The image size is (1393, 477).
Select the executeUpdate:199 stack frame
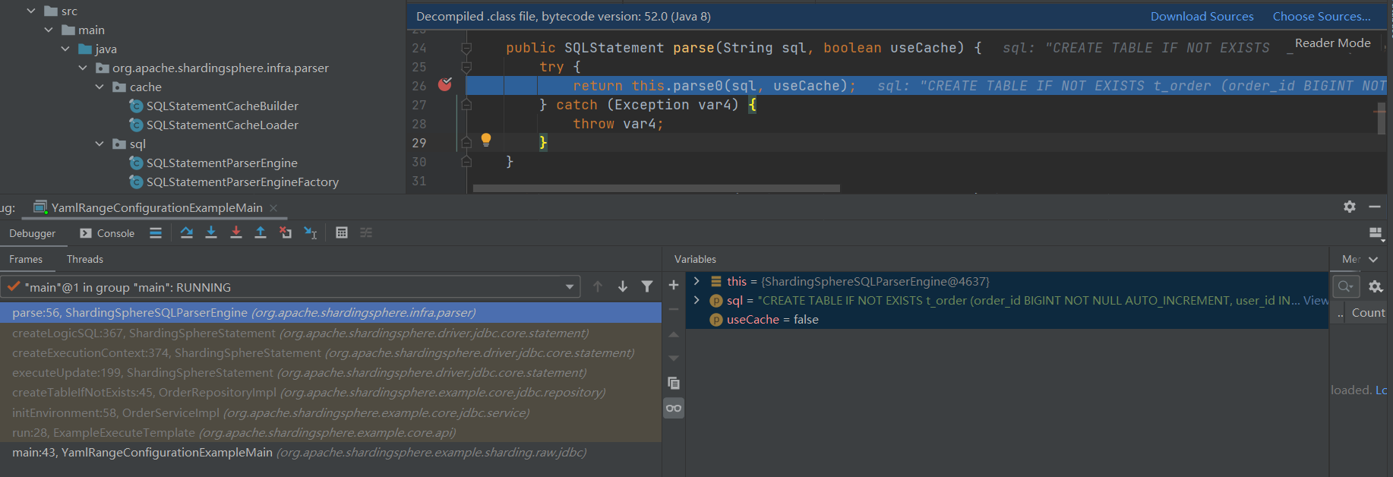[330, 372]
